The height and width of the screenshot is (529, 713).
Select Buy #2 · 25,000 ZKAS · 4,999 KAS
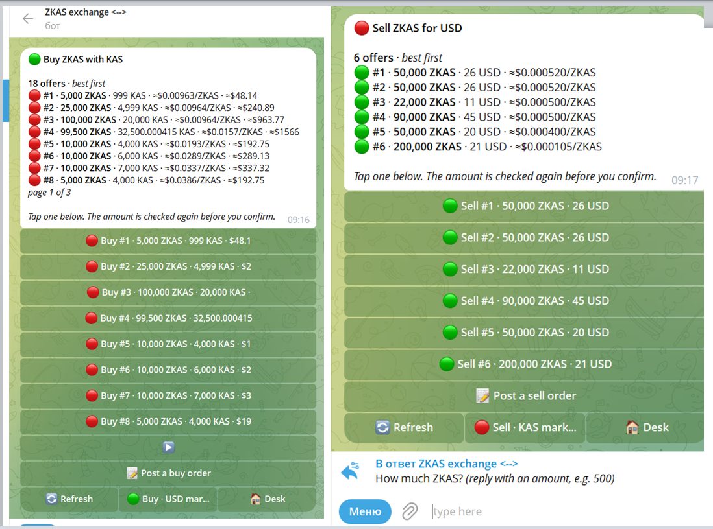168,266
